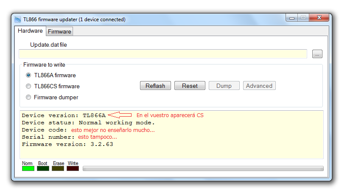Click the 'Firmware version: 3.2.63' line
The height and width of the screenshot is (196, 353).
point(67,144)
